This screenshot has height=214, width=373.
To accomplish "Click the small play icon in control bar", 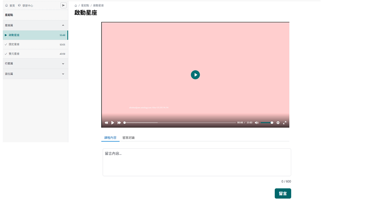I will click(113, 123).
